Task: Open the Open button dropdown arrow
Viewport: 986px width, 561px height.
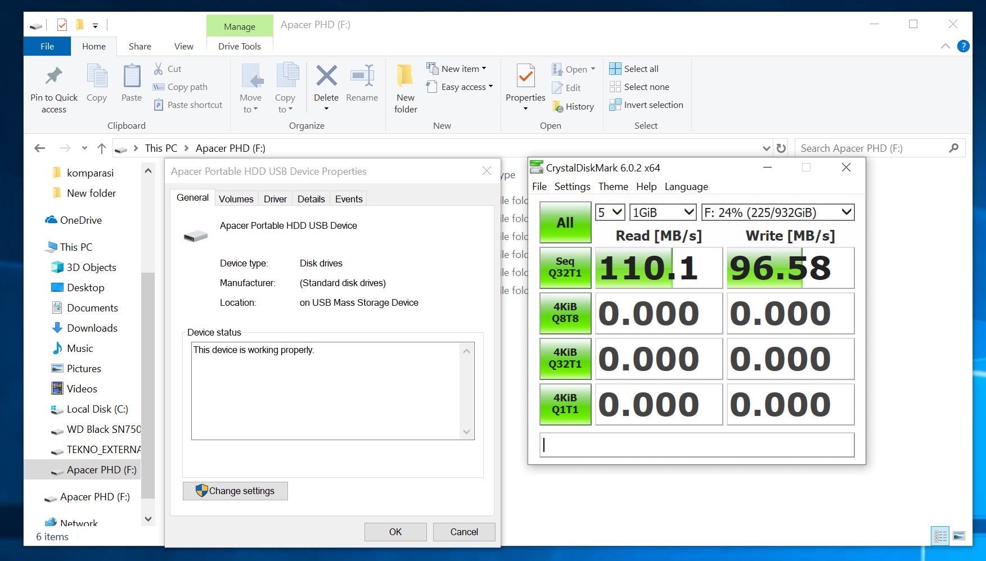Action: pos(593,69)
